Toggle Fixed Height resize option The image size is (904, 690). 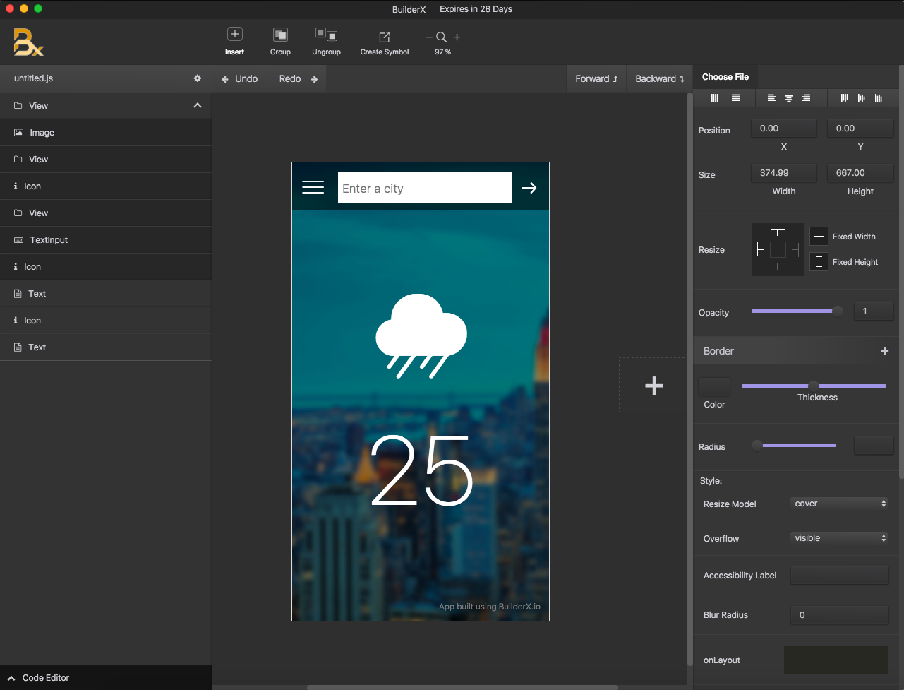pos(819,262)
